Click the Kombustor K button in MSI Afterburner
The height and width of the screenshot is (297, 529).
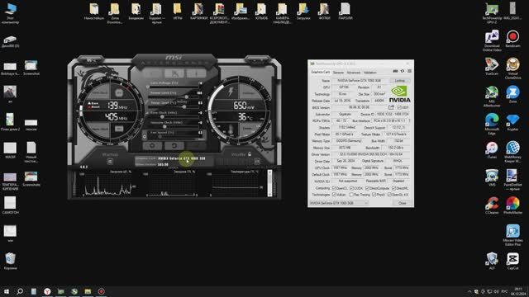(x=153, y=73)
